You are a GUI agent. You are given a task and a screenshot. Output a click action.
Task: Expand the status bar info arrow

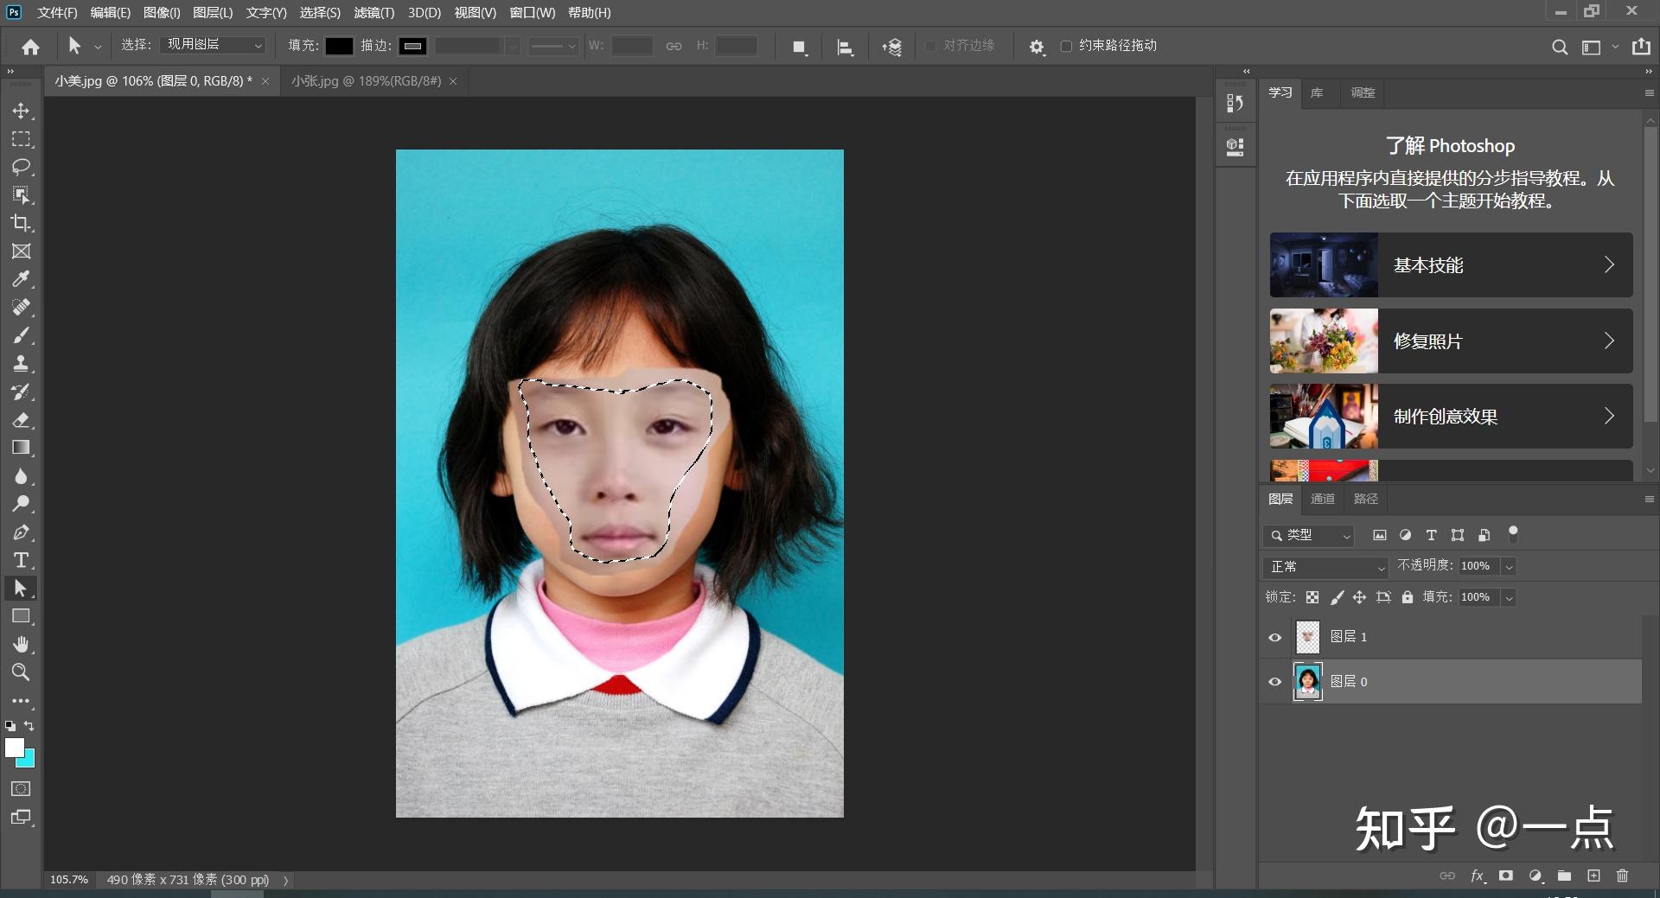286,880
